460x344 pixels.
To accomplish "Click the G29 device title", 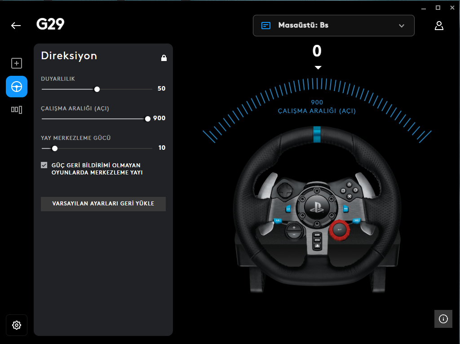I will pyautogui.click(x=50, y=24).
